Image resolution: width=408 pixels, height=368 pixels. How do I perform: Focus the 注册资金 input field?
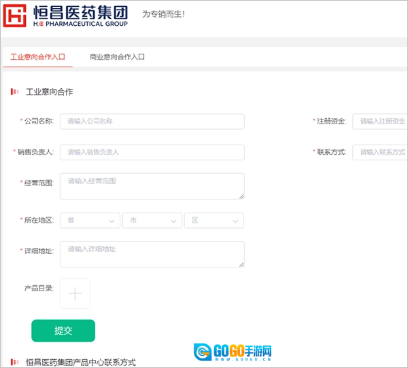(x=381, y=122)
